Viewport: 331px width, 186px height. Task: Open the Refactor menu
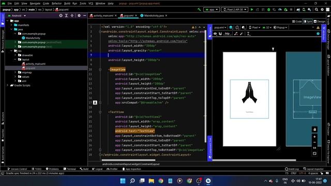[x=56, y=4]
